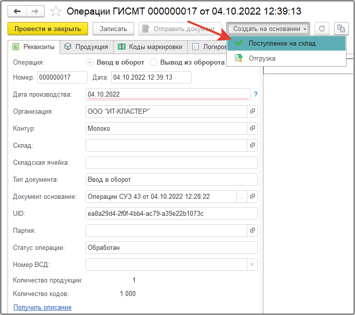355x315 pixels.
Task: Click the Количество продукции value 1
Action: 134,280
